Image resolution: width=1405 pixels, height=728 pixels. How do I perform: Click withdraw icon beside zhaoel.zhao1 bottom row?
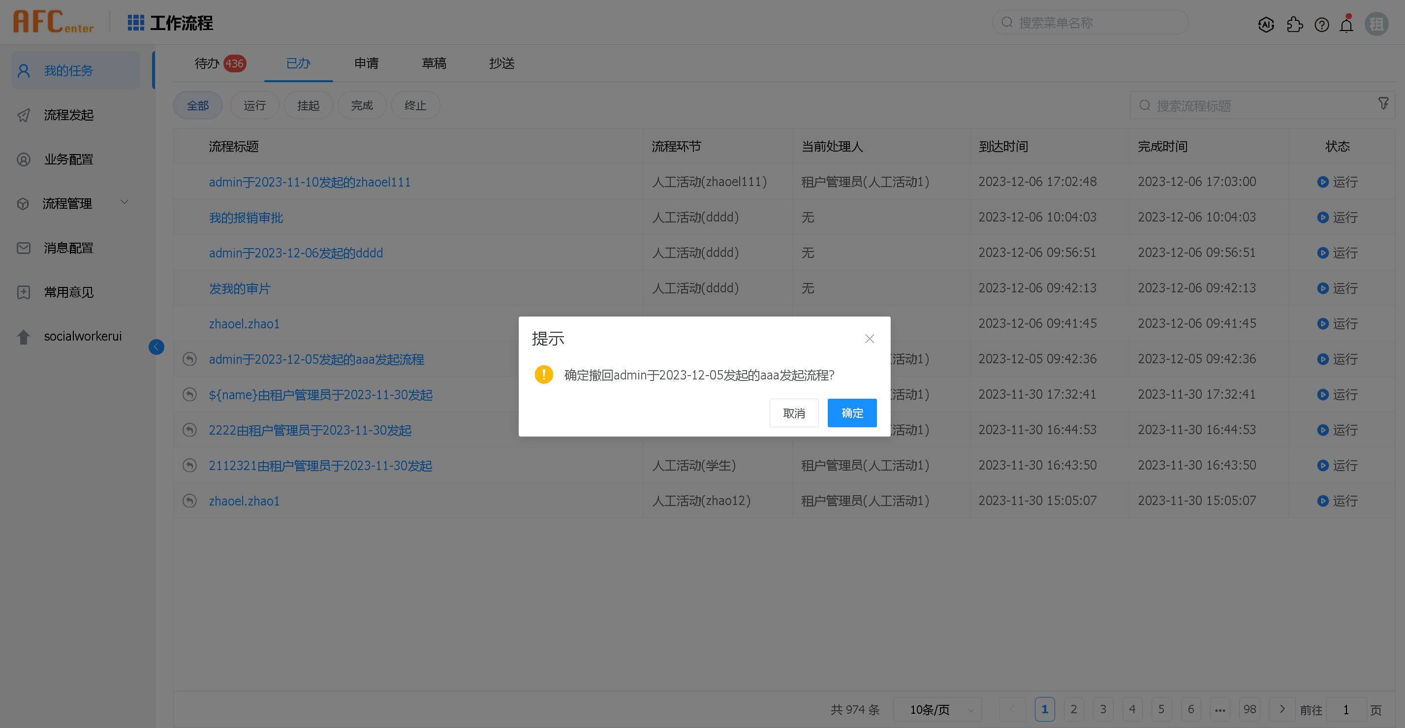(189, 501)
